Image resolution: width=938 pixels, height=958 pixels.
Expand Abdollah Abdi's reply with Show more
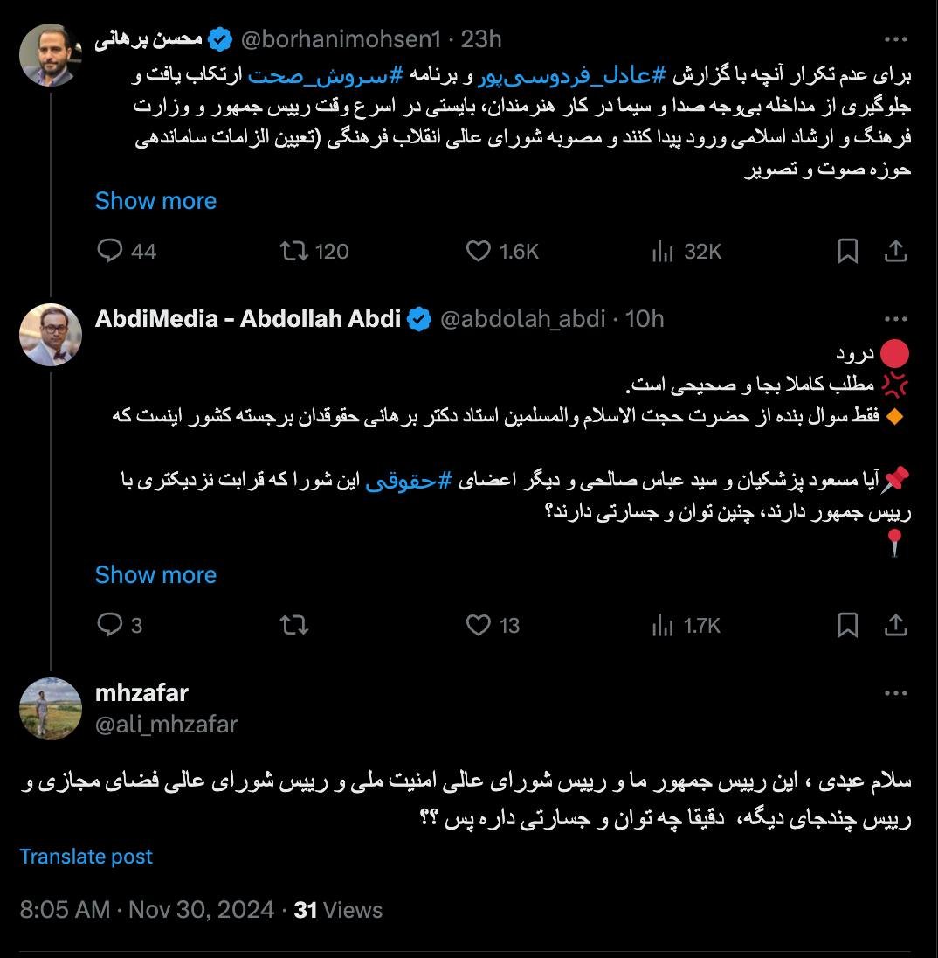[155, 575]
